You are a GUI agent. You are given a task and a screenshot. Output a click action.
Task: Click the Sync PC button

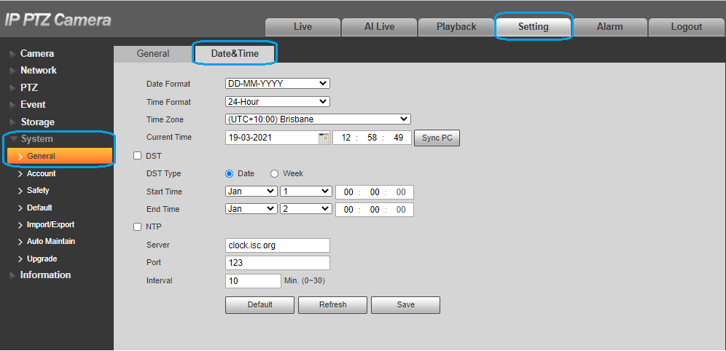pyautogui.click(x=437, y=138)
